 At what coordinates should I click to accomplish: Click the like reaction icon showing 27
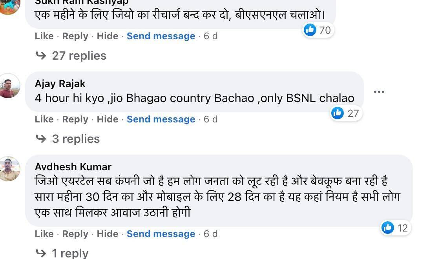pos(338,113)
